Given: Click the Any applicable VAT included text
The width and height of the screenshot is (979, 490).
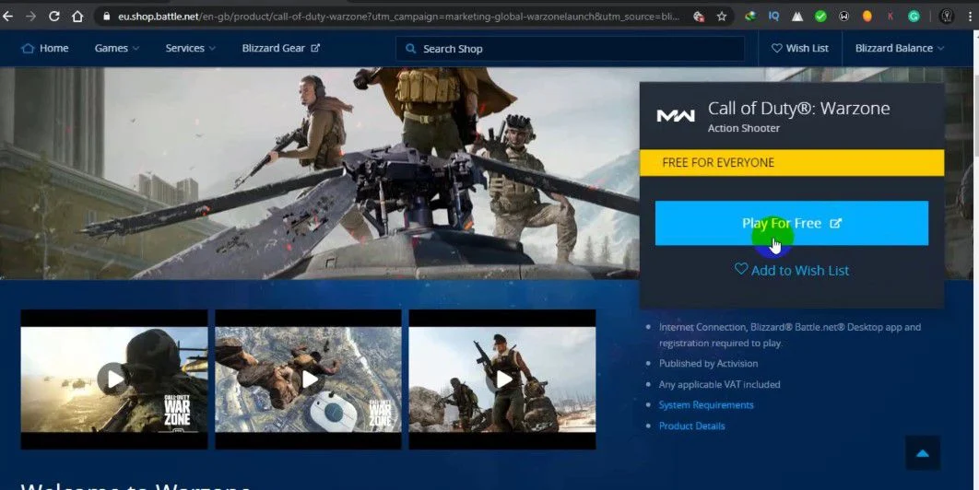Looking at the screenshot, I should pos(719,384).
